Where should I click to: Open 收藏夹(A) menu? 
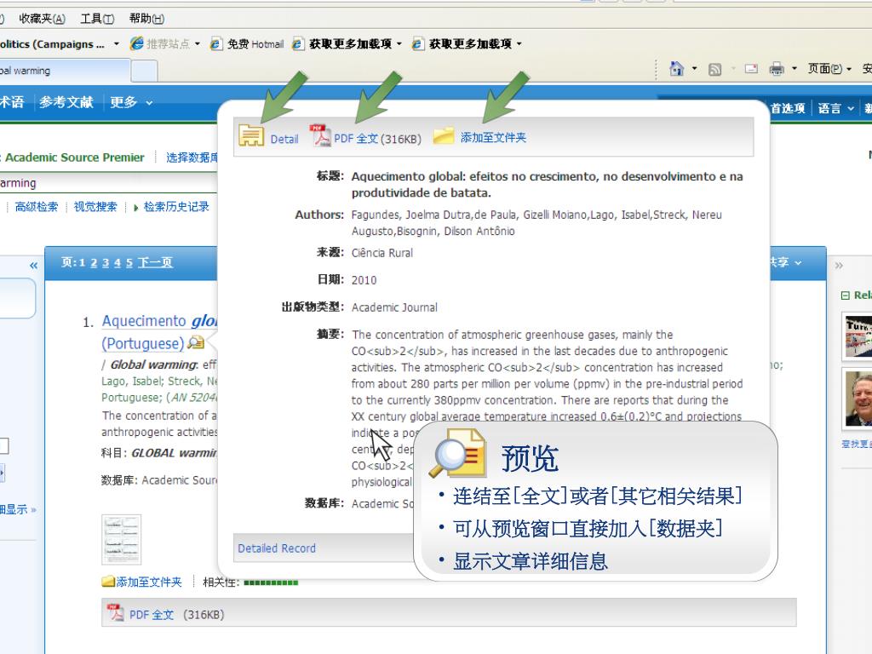tap(42, 19)
